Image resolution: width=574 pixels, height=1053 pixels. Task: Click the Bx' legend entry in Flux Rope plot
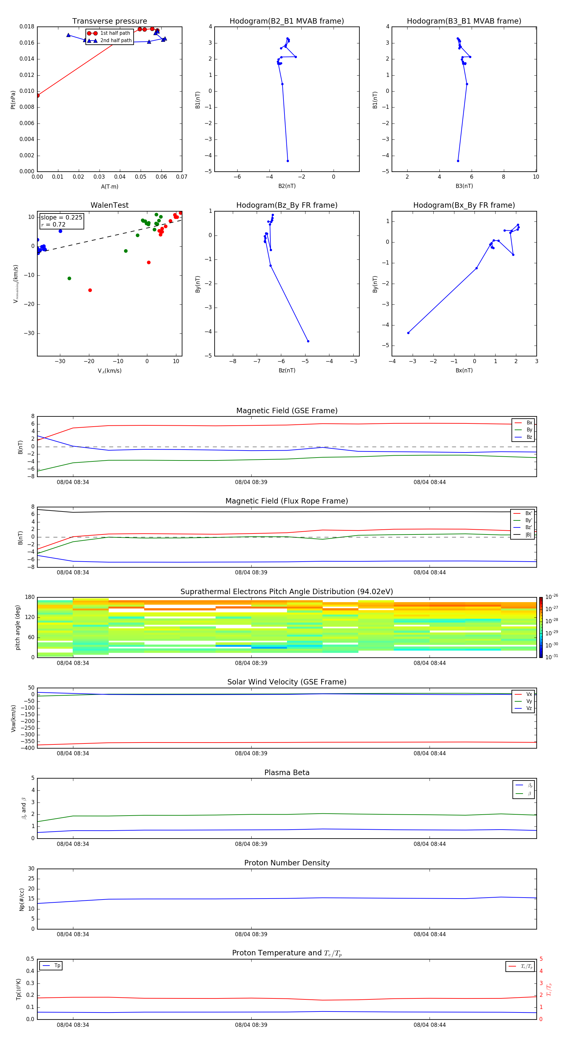click(523, 513)
